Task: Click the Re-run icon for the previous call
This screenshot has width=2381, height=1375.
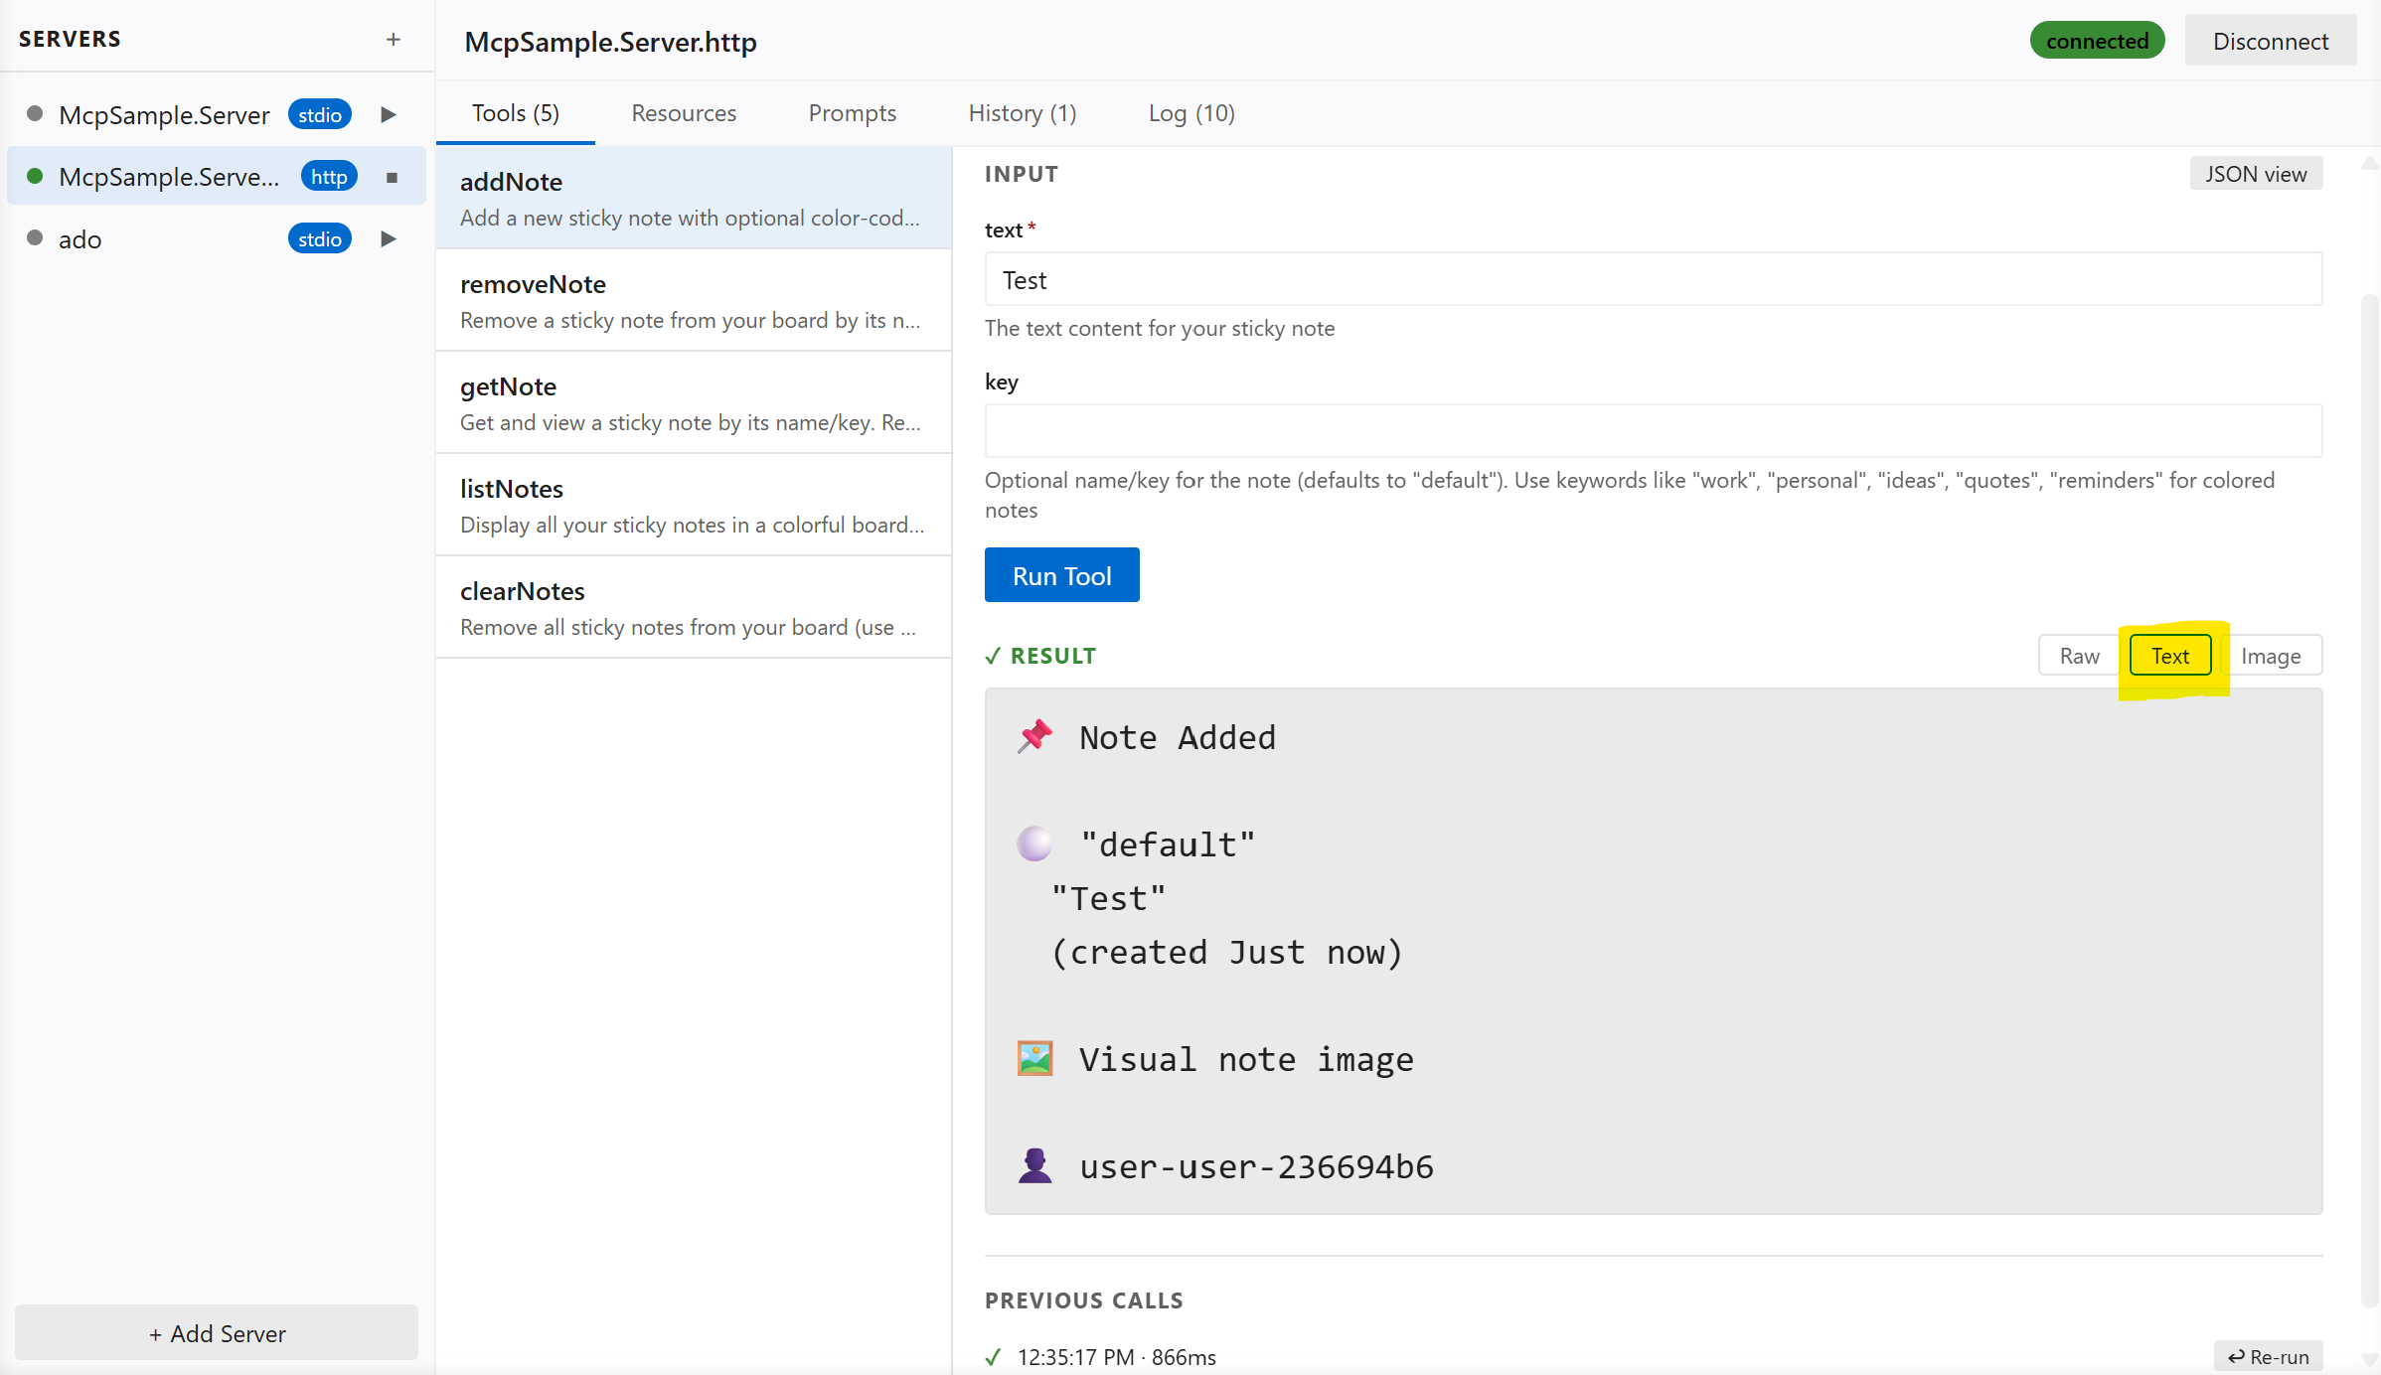Action: 2269,1356
